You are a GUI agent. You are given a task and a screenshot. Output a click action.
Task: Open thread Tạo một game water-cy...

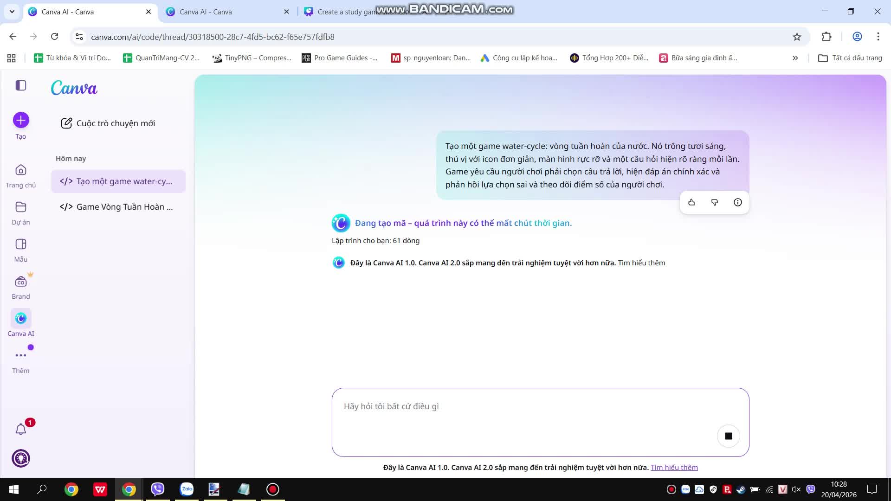pos(118,181)
